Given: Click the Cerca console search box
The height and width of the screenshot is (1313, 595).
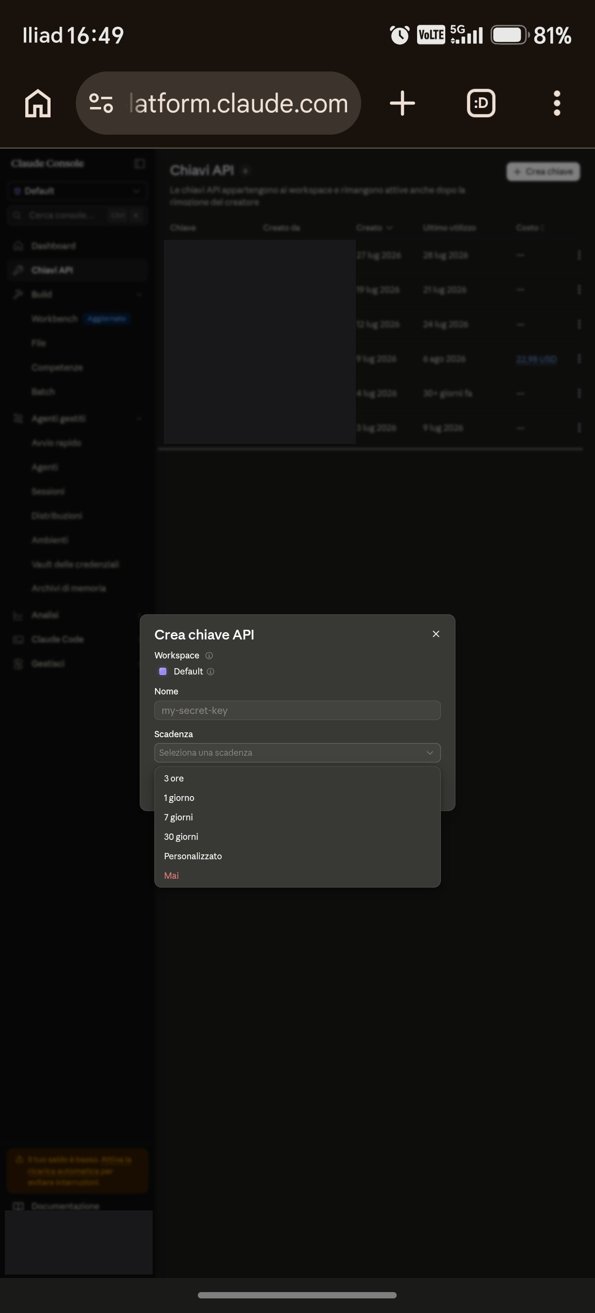Looking at the screenshot, I should tap(77, 215).
